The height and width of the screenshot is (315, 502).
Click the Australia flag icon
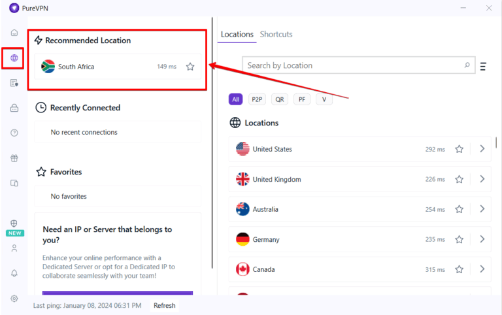pos(243,209)
